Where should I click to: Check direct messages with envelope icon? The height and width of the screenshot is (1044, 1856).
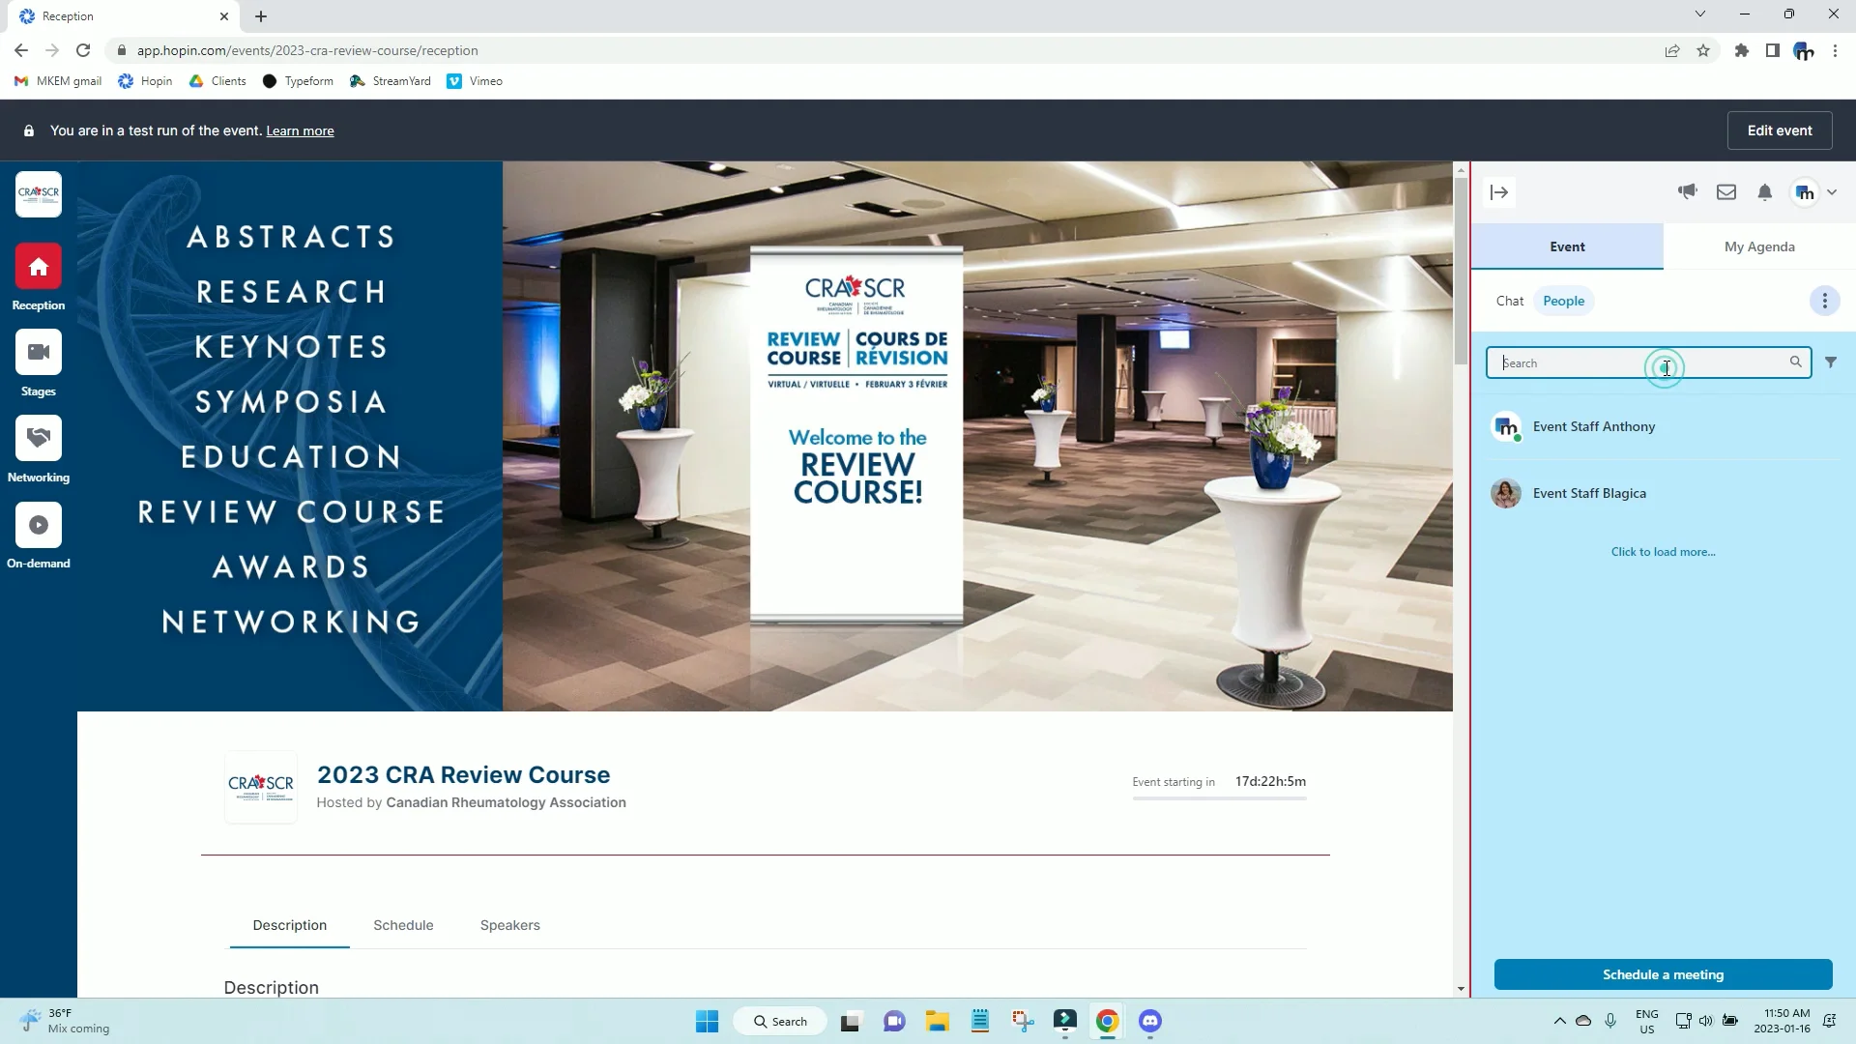(1725, 191)
